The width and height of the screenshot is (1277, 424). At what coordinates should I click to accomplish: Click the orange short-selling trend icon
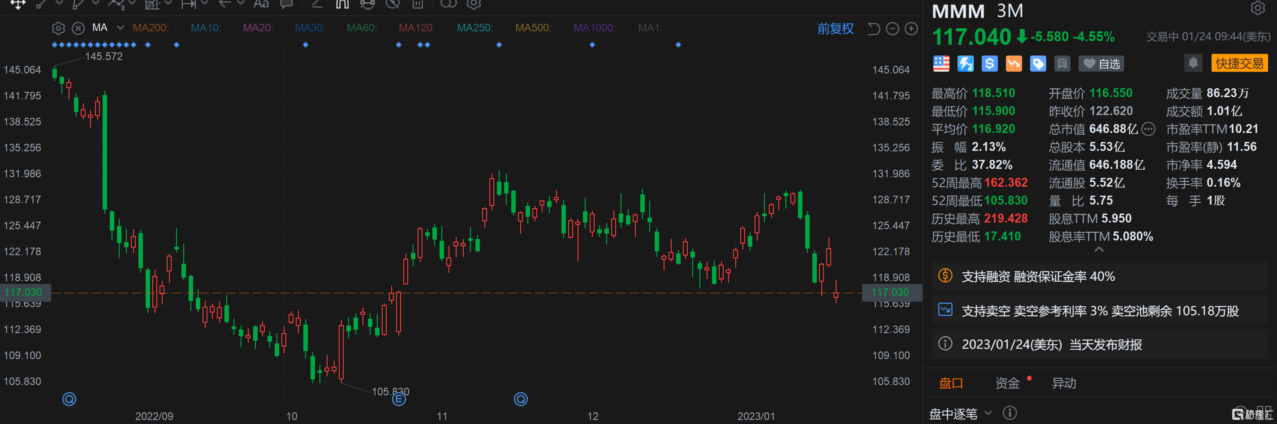pos(1014,64)
